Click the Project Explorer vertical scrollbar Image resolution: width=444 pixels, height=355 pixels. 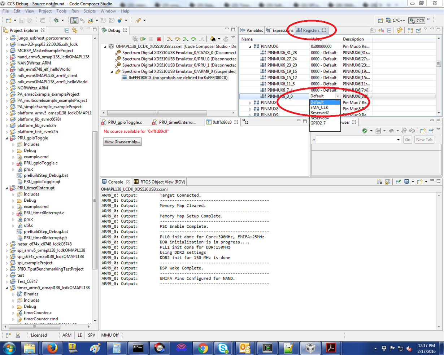click(95, 200)
